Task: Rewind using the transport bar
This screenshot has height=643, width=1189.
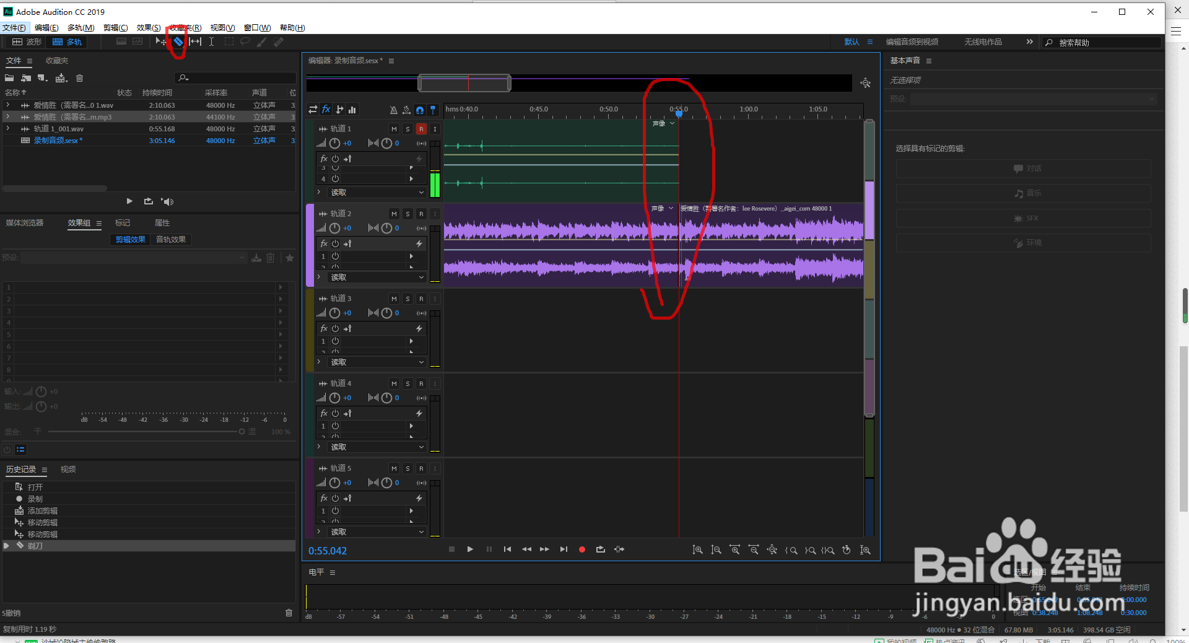Action: pyautogui.click(x=526, y=549)
